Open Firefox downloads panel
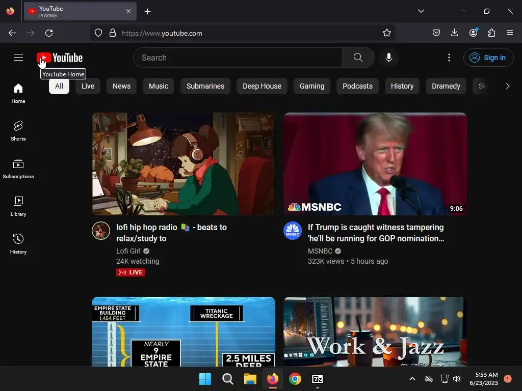 [x=454, y=33]
